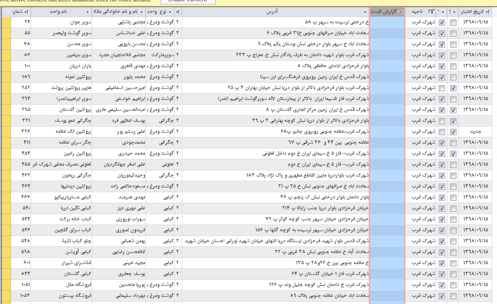The width and height of the screenshot is (497, 304).
Task: Click address cell ending with پلاک ۸۹
Action: coord(275,296)
